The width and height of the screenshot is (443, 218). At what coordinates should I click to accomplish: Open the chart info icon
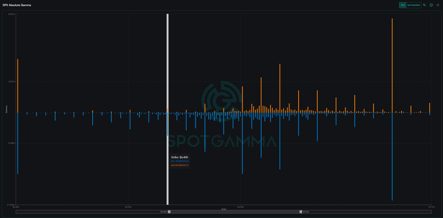click(431, 5)
